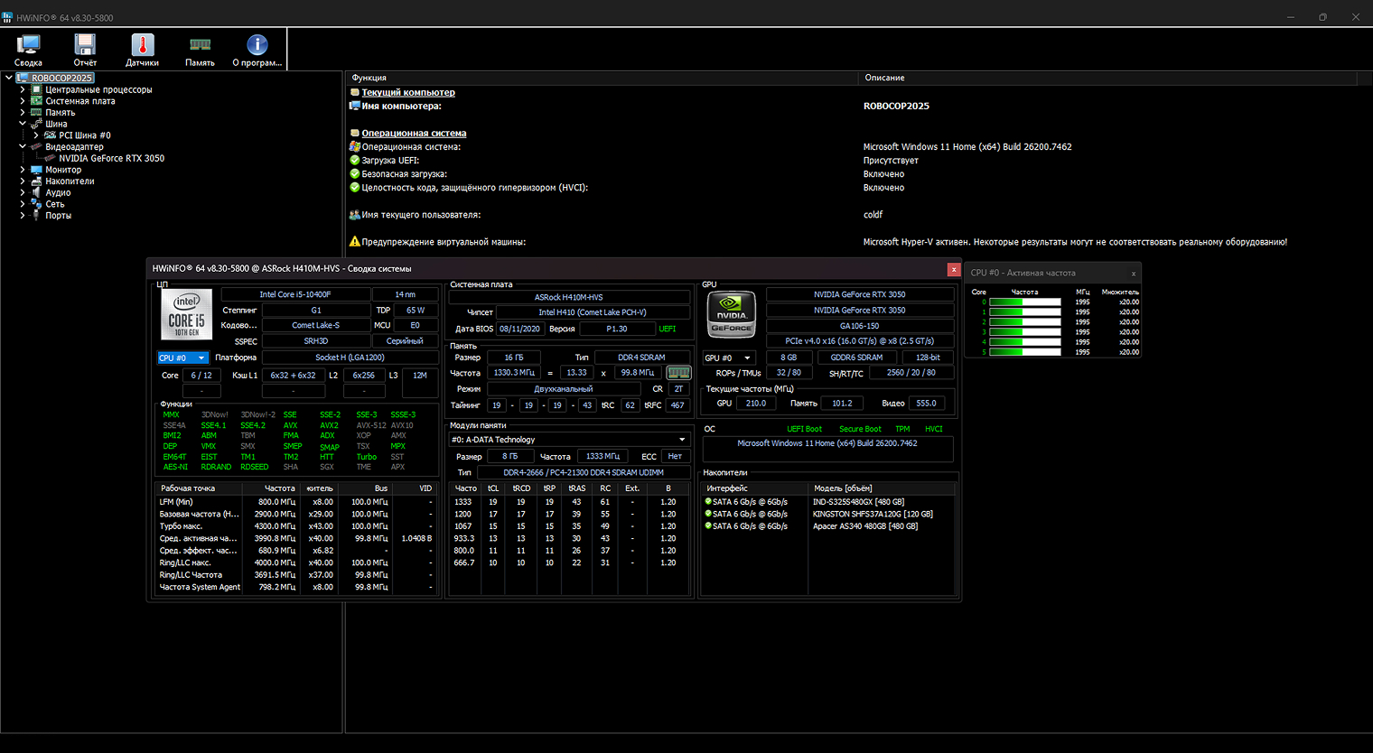Select NVIDIA GeForce RTX 3050 in tree
The image size is (1373, 753).
(x=111, y=158)
